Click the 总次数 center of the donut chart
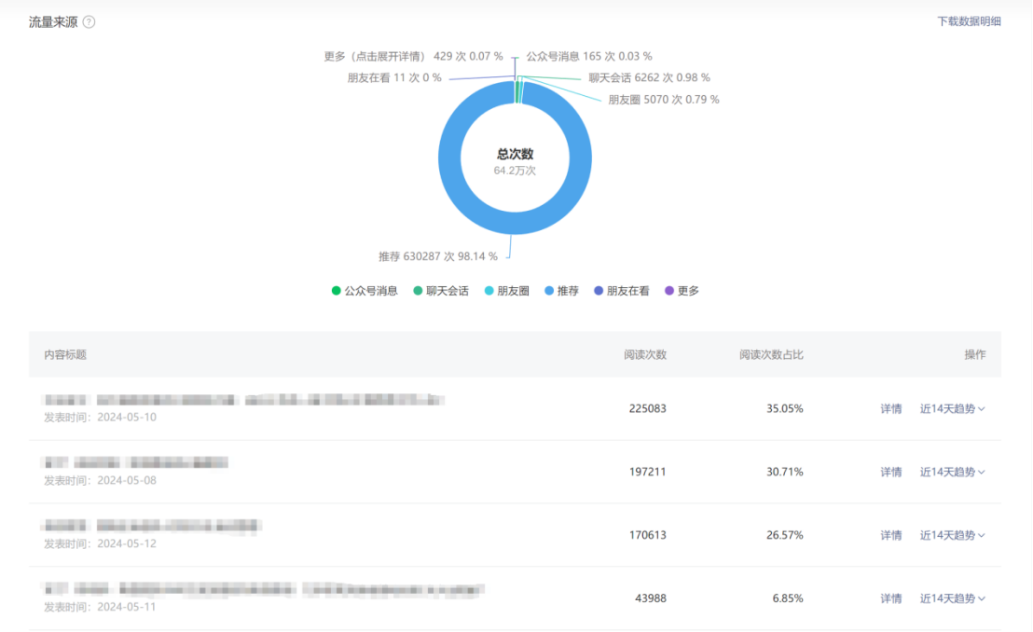This screenshot has width=1033, height=632. [515, 157]
